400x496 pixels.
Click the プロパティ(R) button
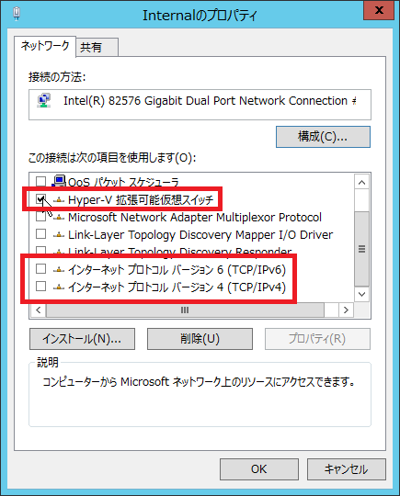317,339
